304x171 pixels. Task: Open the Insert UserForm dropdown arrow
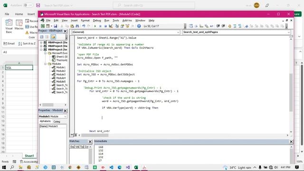pyautogui.click(x=51, y=26)
